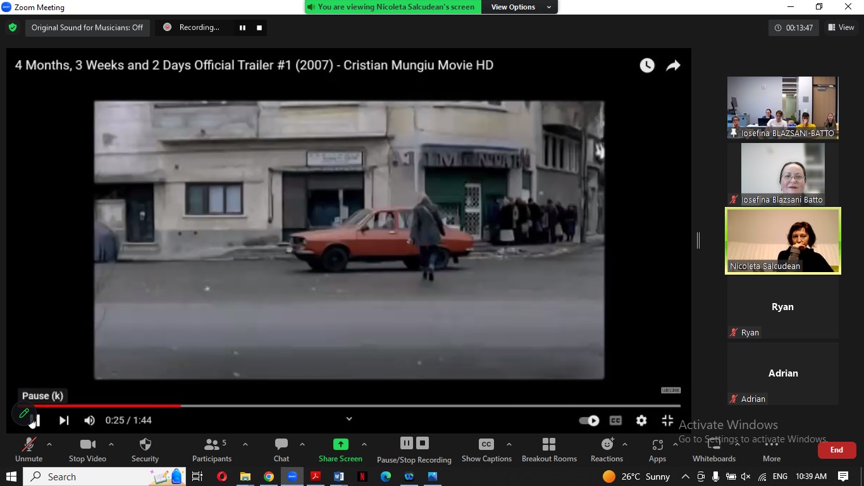Open Whiteboards
The image size is (864, 486).
[x=714, y=450]
